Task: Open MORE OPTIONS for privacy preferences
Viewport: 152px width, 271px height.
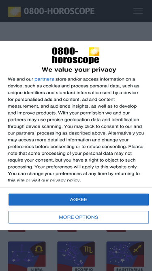Action: pos(79,217)
